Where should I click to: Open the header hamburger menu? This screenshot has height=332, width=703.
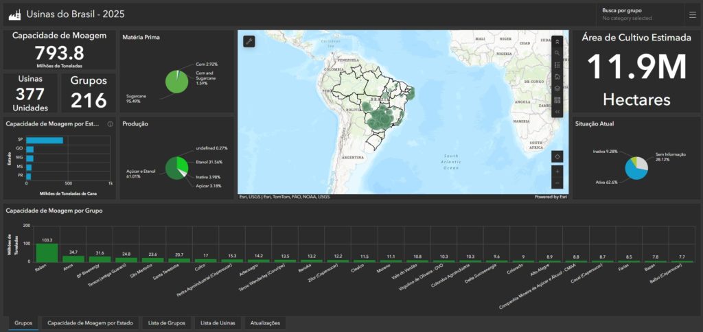coord(693,15)
